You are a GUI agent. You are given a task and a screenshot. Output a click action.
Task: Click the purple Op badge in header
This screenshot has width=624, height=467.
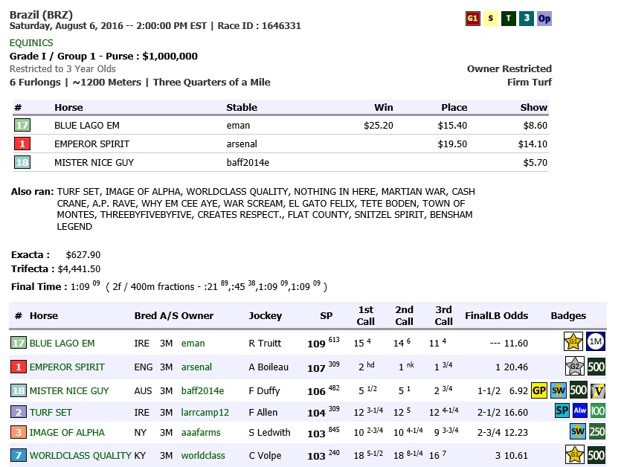pos(544,19)
